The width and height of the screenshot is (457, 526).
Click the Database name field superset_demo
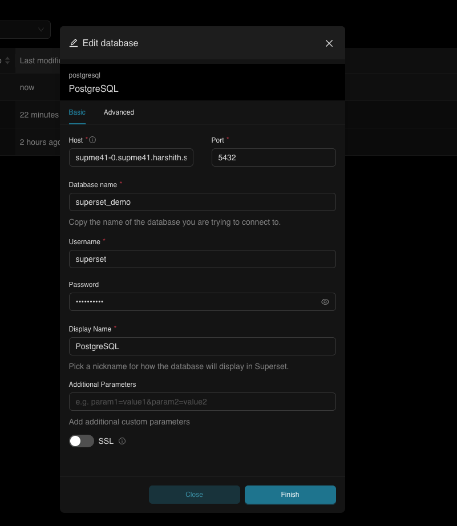[203, 202]
